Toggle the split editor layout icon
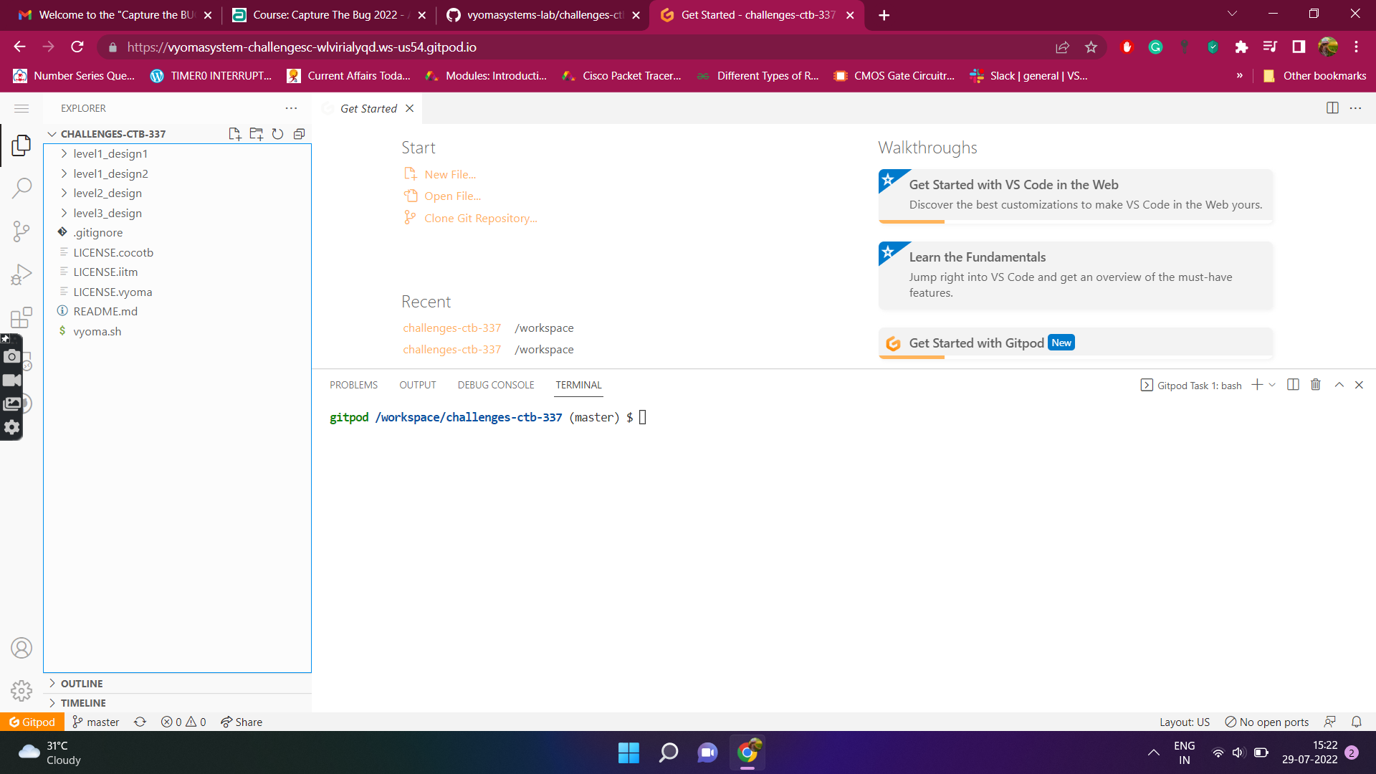The height and width of the screenshot is (774, 1376). coord(1332,108)
